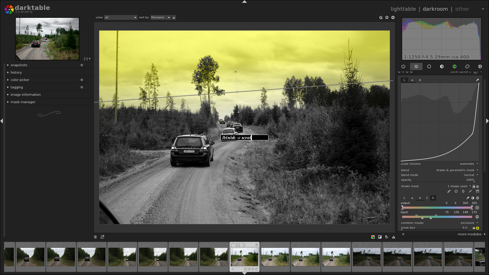Add a circle drawn mask shape

456,191
